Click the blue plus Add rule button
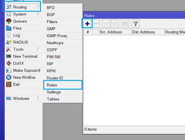 (x=87, y=24)
